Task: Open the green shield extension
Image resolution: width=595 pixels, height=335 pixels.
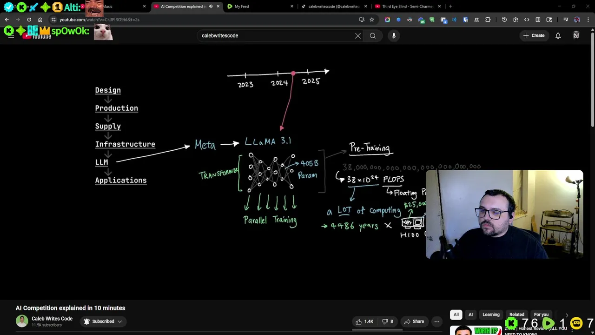Action: pos(432,20)
